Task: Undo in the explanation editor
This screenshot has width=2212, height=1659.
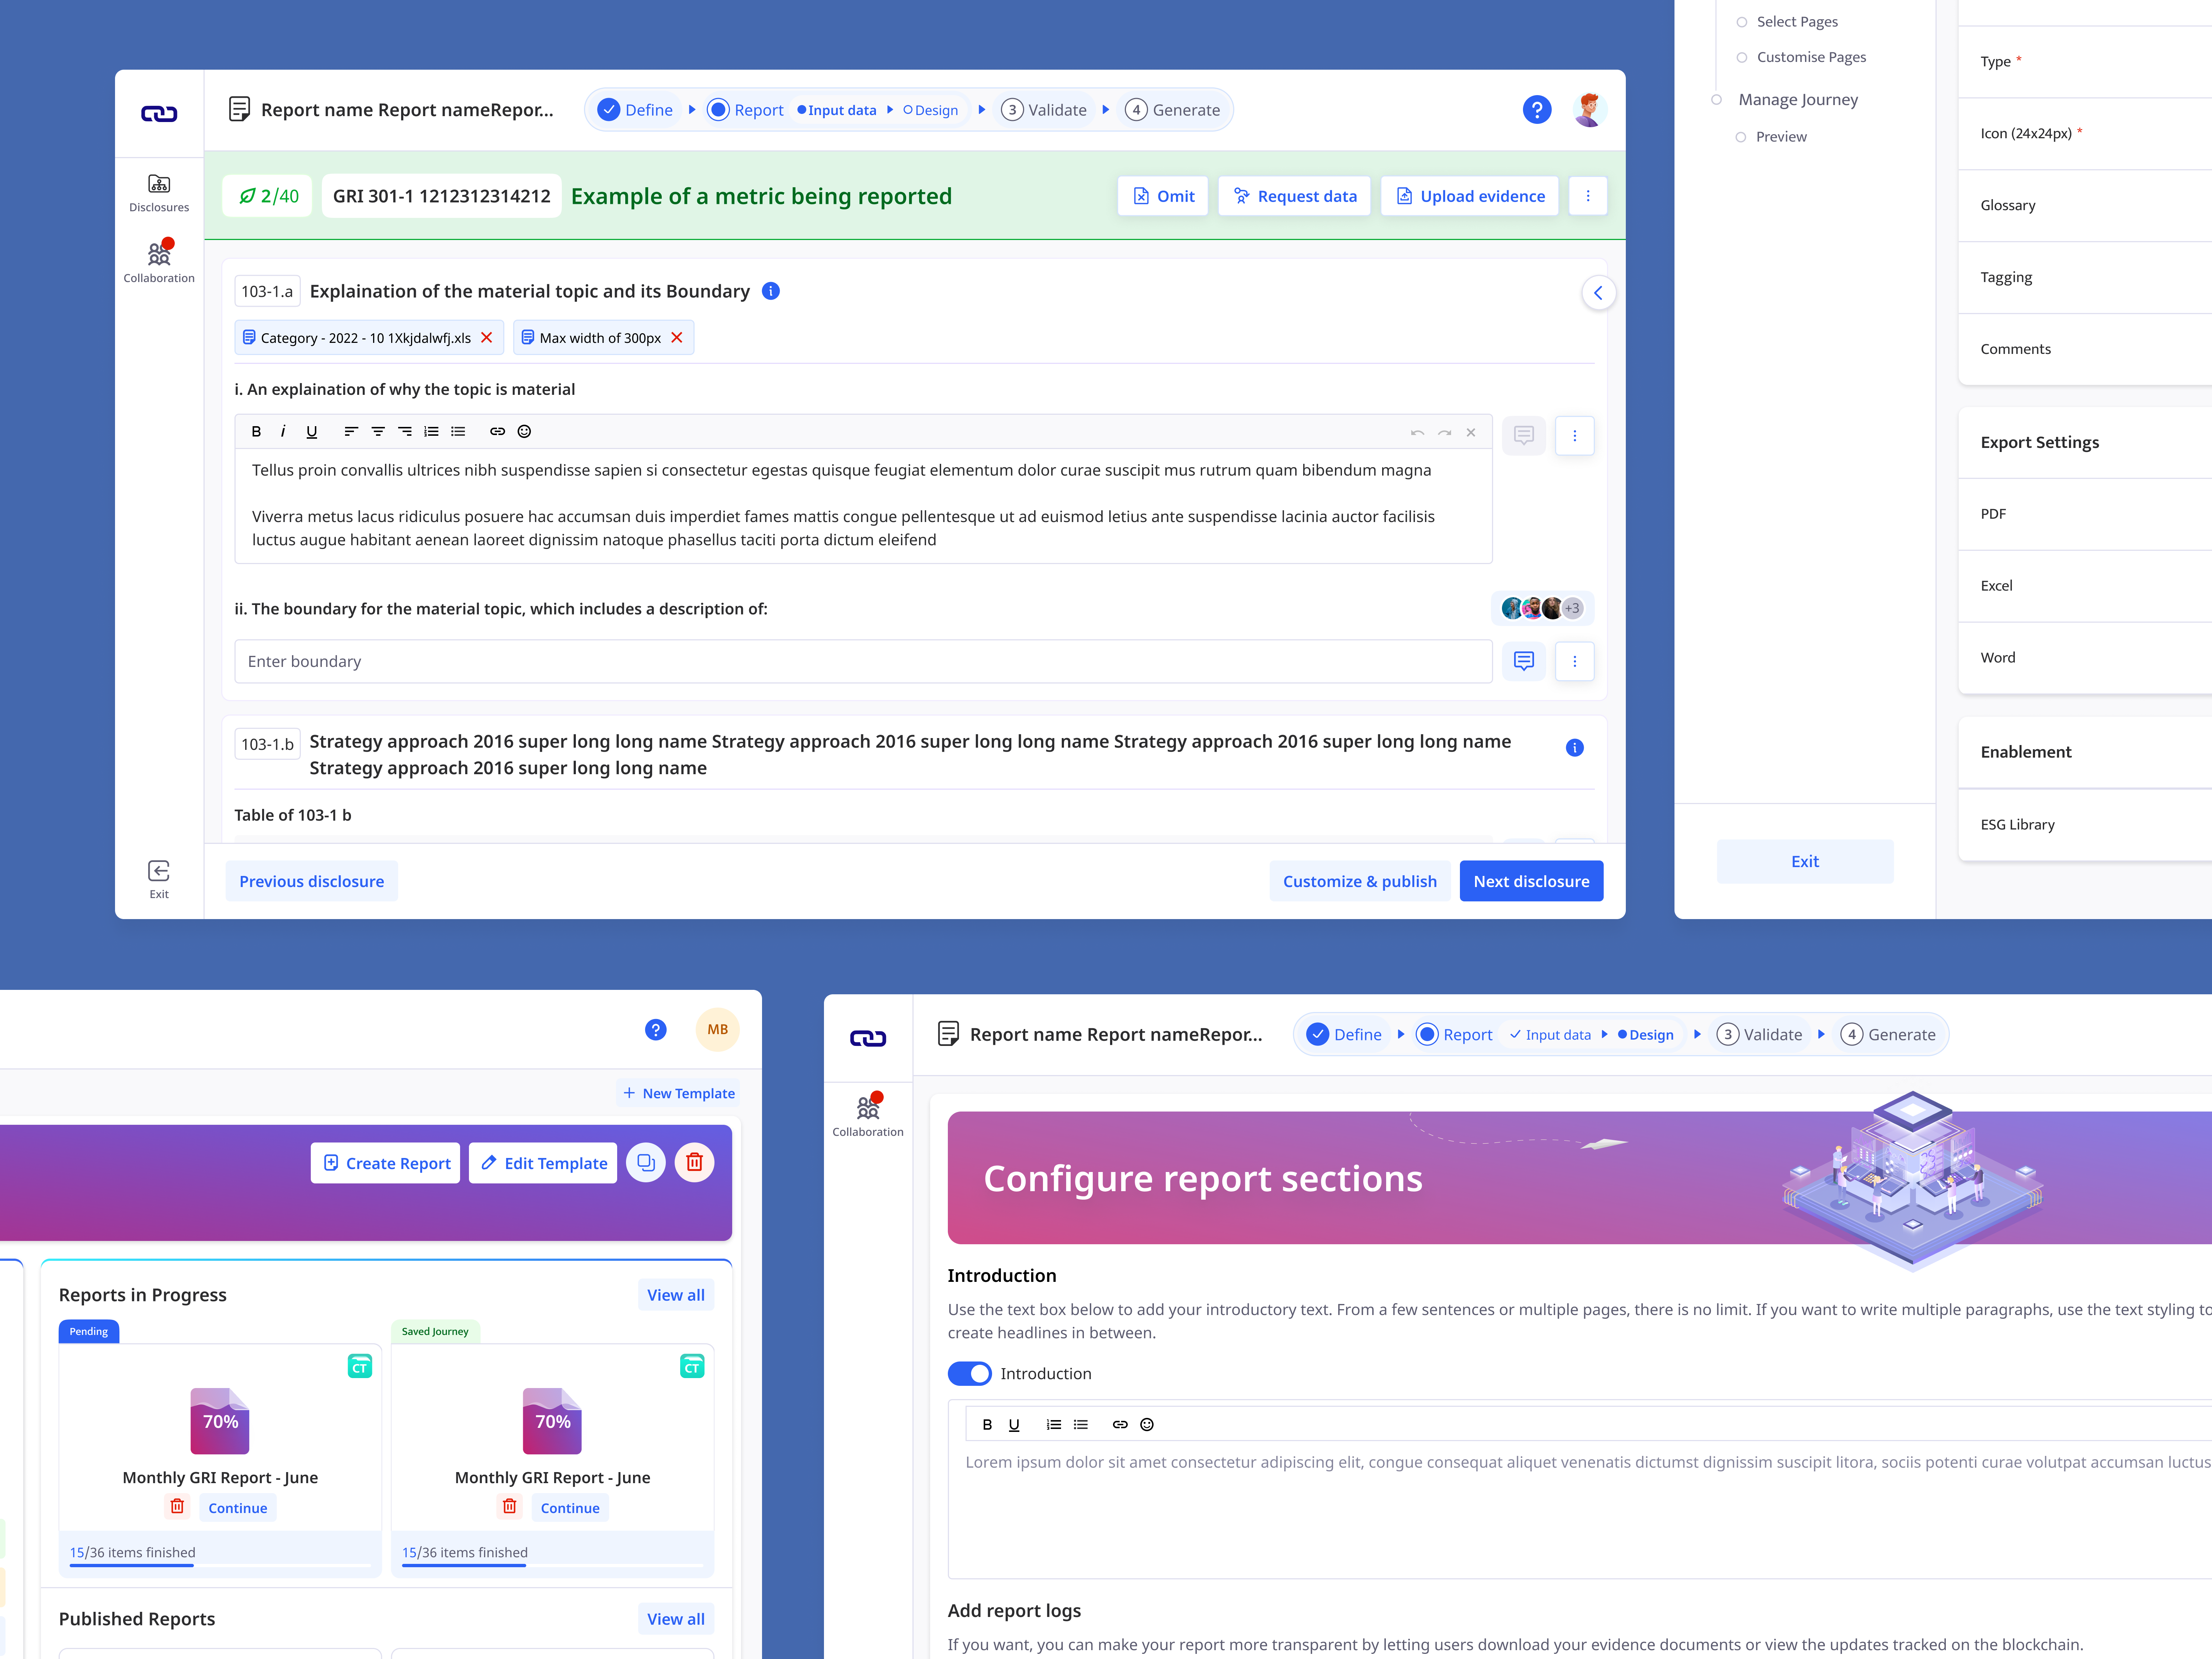Action: [x=1417, y=433]
